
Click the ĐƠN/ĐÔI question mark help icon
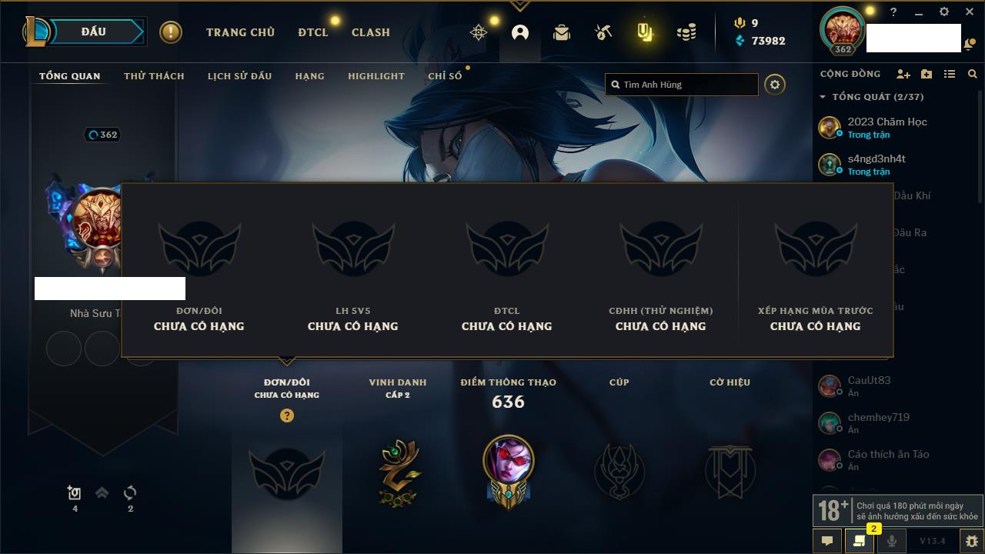click(x=287, y=415)
